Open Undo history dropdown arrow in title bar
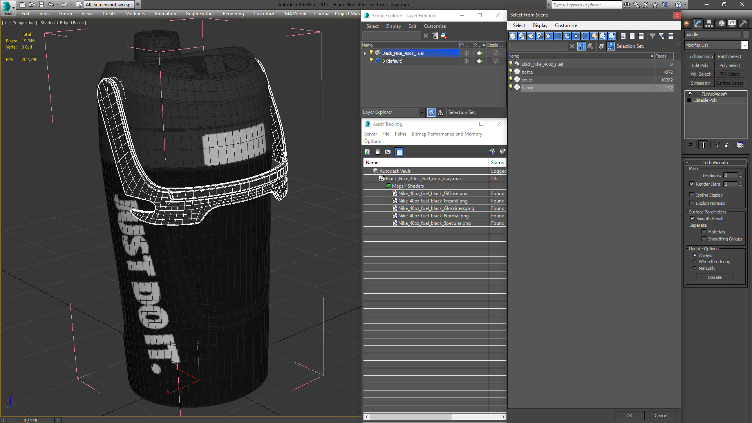Viewport: 752px width, 423px height. coord(58,5)
